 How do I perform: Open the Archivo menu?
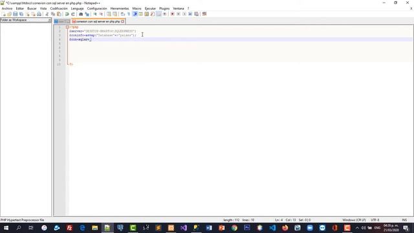(x=7, y=8)
